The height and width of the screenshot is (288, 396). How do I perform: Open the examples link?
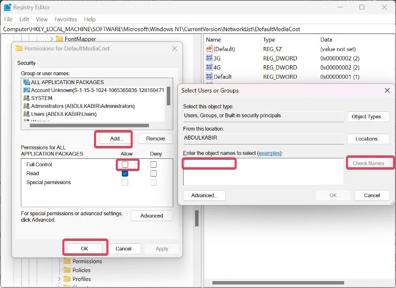[x=269, y=153]
